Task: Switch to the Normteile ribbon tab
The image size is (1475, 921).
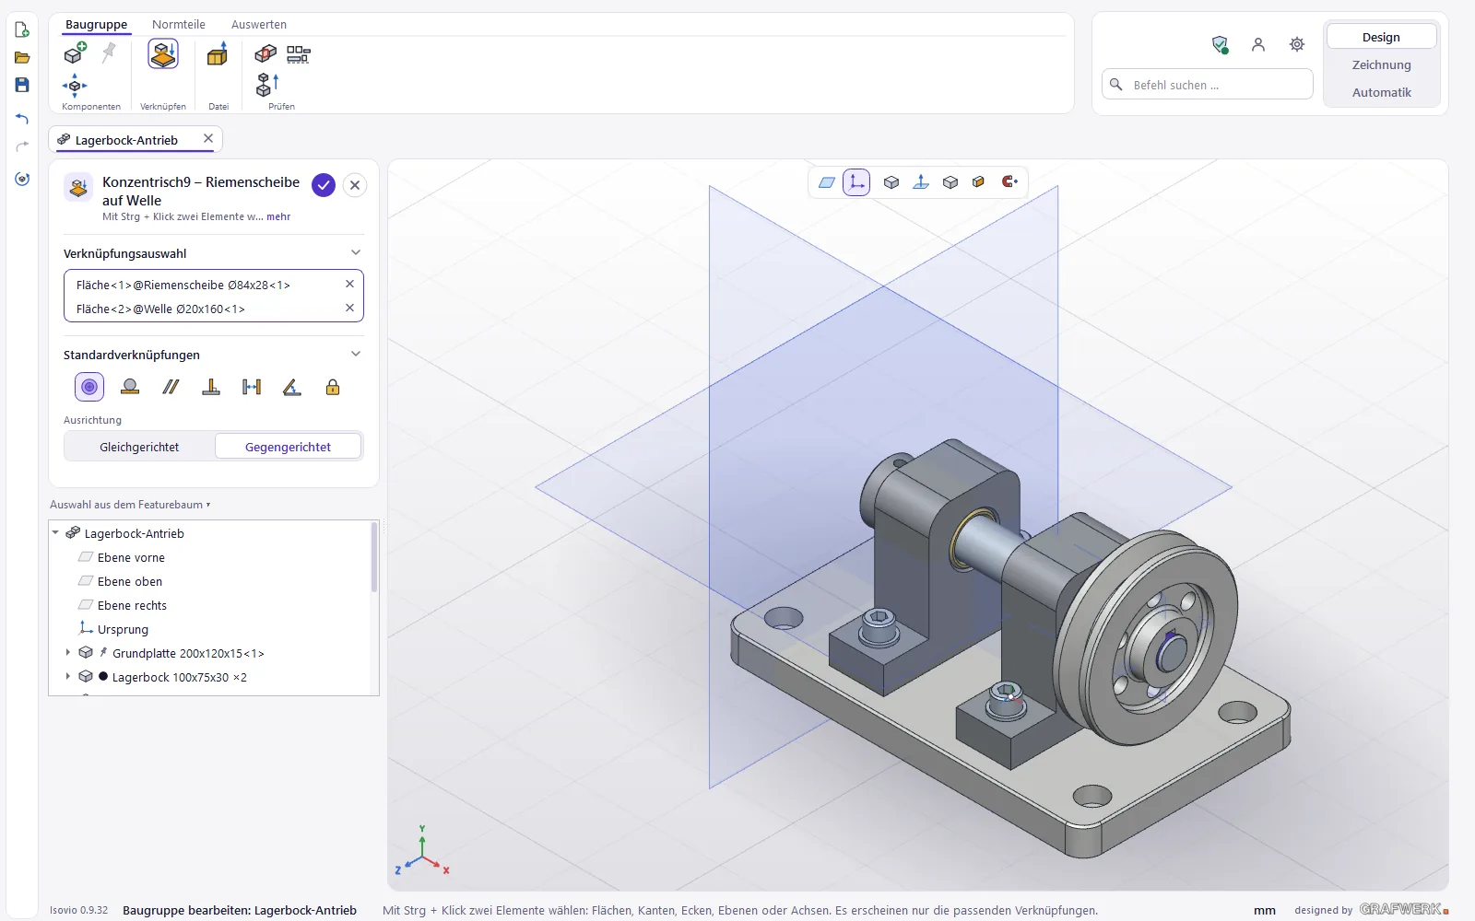Action: tap(179, 24)
